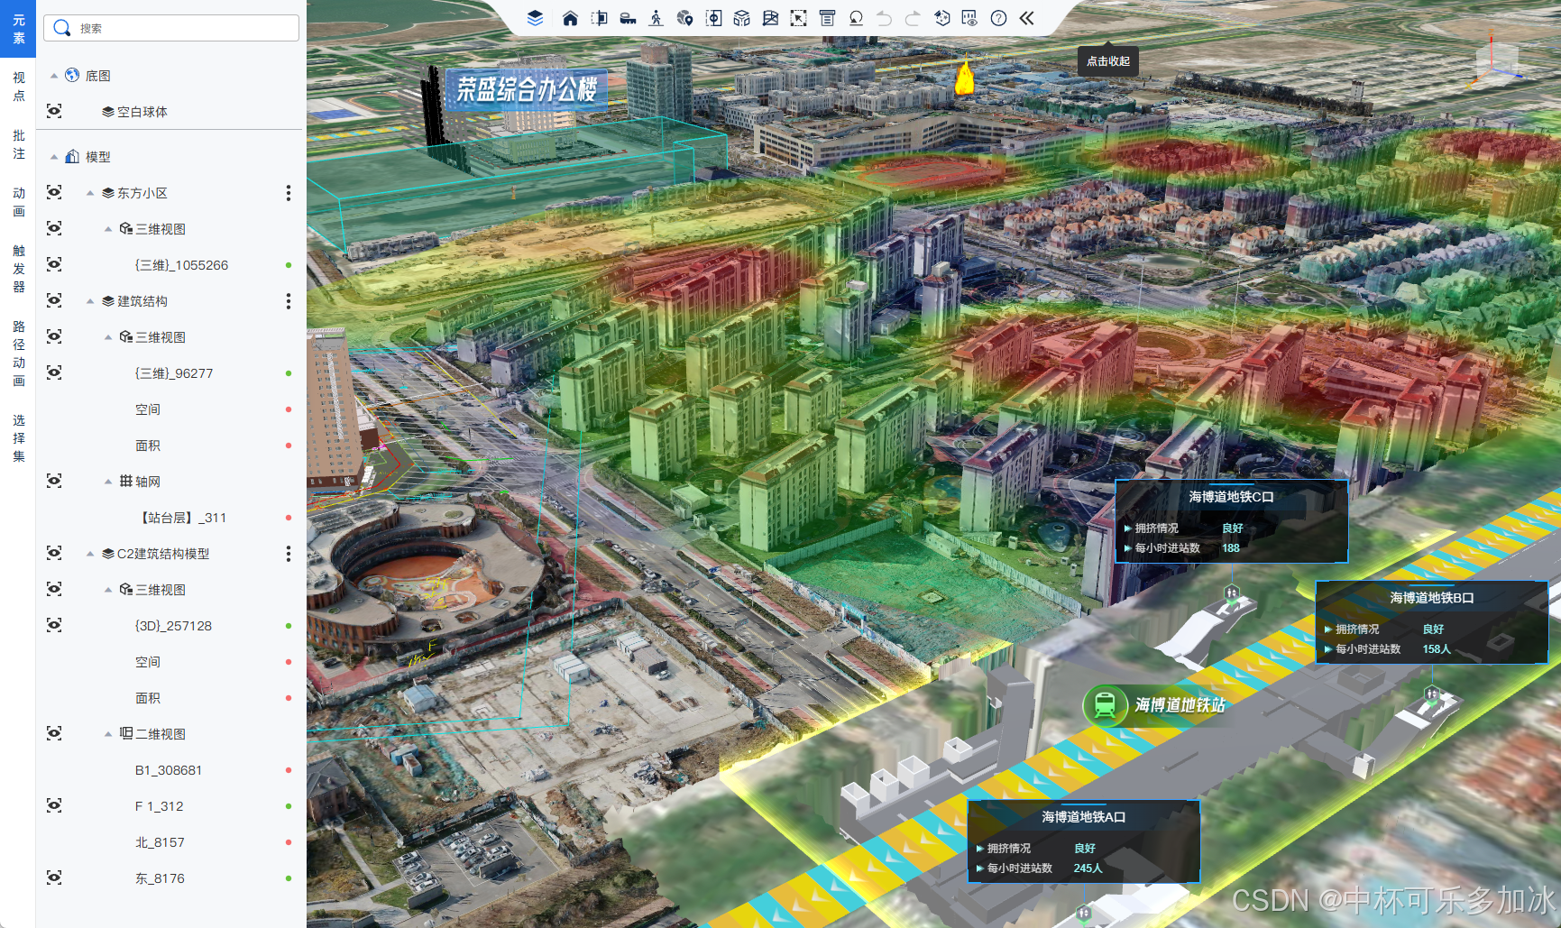Open the globe location pin tool
Viewport: 1561px width, 928px height.
tap(684, 18)
